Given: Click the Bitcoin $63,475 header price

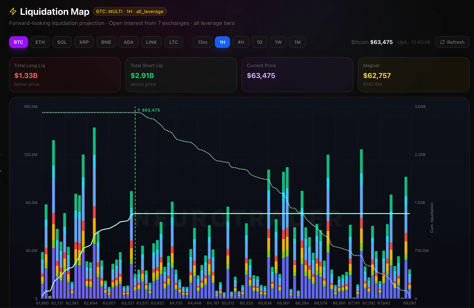Looking at the screenshot, I should pyautogui.click(x=372, y=42).
